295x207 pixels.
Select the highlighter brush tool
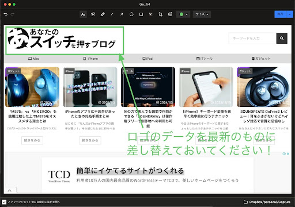coord(93,14)
